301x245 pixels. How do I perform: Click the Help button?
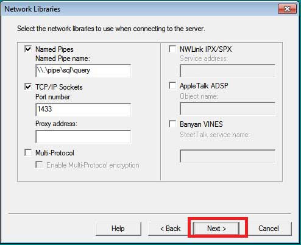click(118, 229)
